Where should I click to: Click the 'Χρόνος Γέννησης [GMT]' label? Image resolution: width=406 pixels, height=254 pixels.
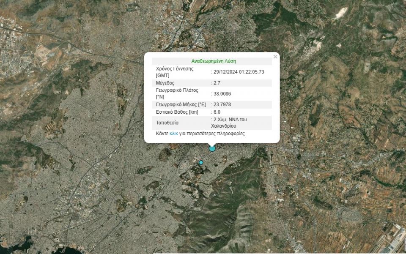pos(174,72)
